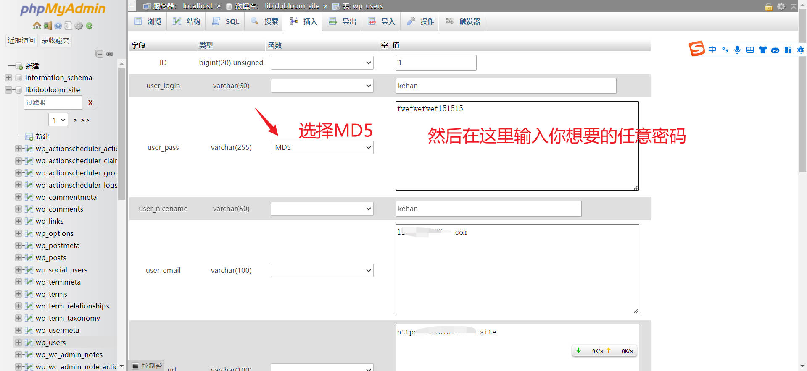Click the user_pass password textarea
Screen dimensions: 807x371
point(517,146)
